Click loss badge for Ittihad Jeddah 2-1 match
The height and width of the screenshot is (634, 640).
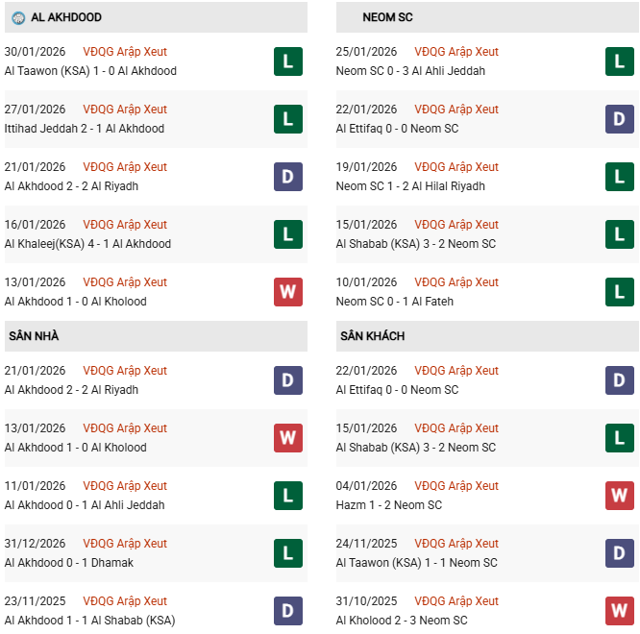287,119
